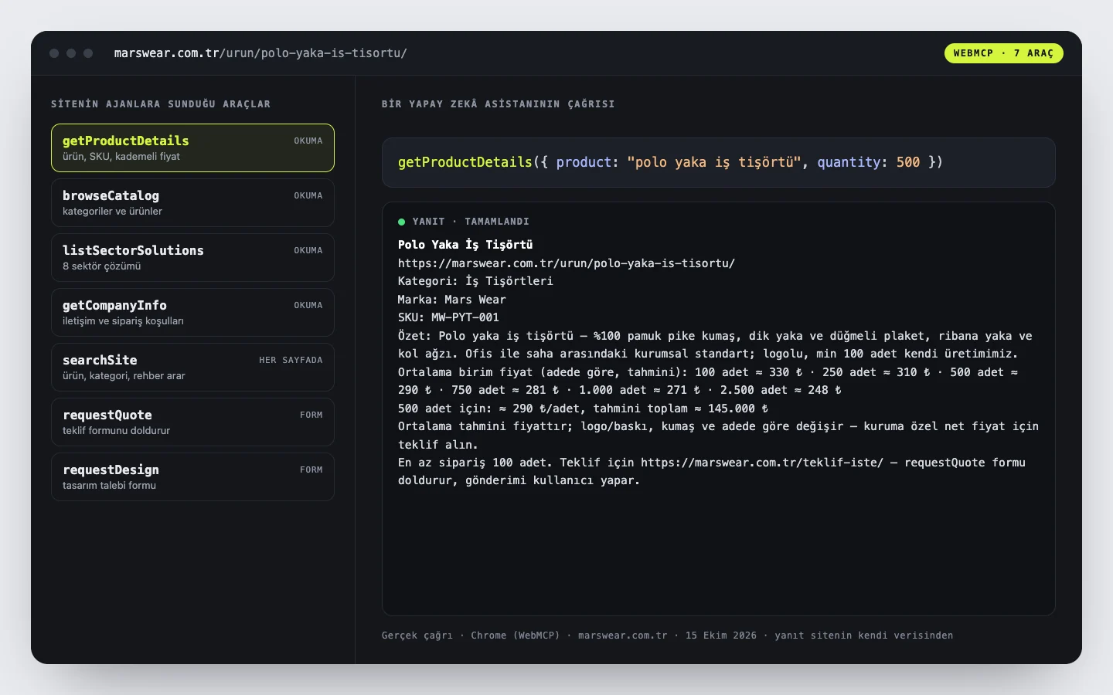Screen dimensions: 1113x695
Task: Pick the searchSite tool card
Action: (x=192, y=367)
